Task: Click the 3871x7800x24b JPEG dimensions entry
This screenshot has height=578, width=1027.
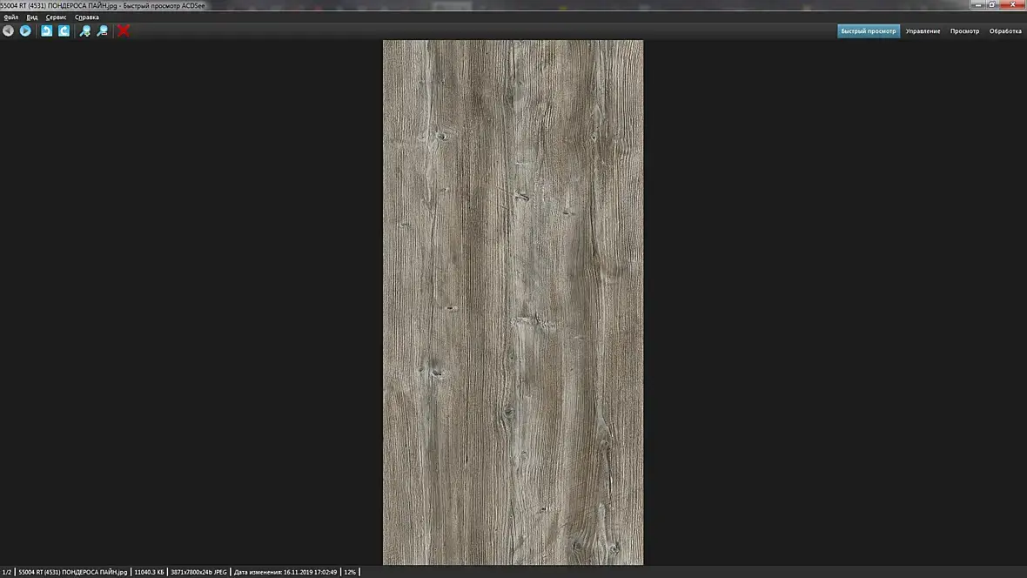Action: (198, 572)
